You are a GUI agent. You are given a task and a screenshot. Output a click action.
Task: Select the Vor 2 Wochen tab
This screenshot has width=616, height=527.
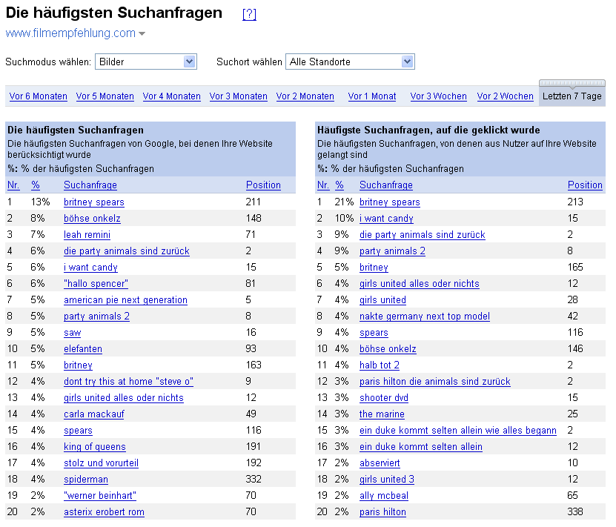(505, 96)
